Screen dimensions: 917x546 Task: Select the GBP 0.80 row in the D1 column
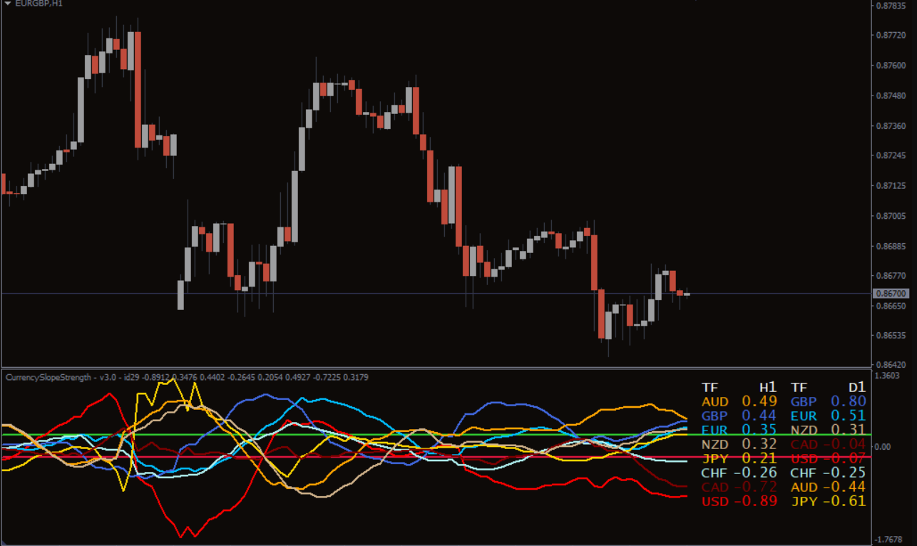(x=828, y=402)
